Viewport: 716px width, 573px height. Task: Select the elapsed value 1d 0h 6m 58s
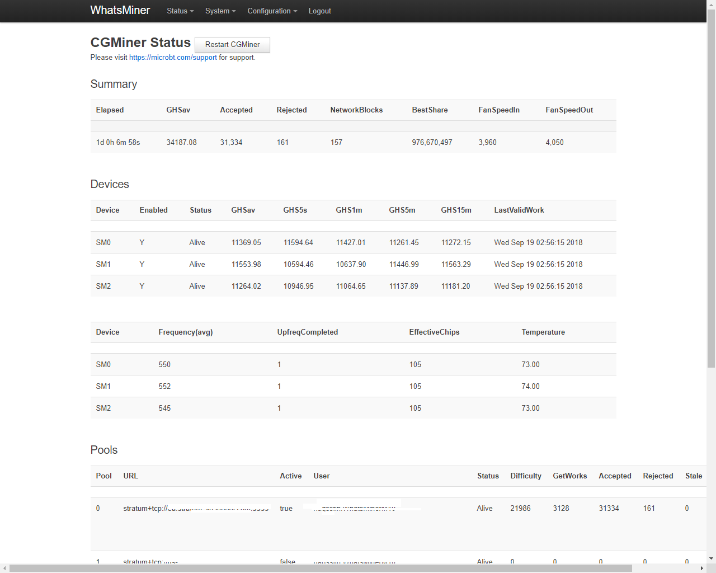click(x=118, y=143)
